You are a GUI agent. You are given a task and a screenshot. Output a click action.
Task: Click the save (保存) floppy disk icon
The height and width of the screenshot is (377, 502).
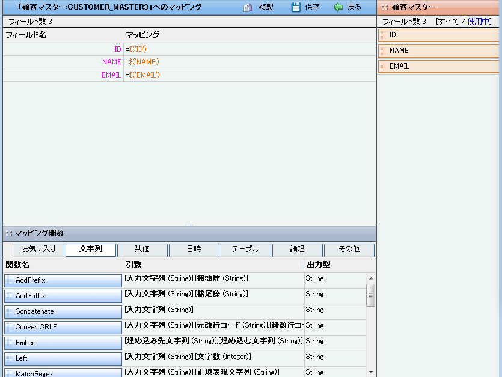tap(296, 7)
